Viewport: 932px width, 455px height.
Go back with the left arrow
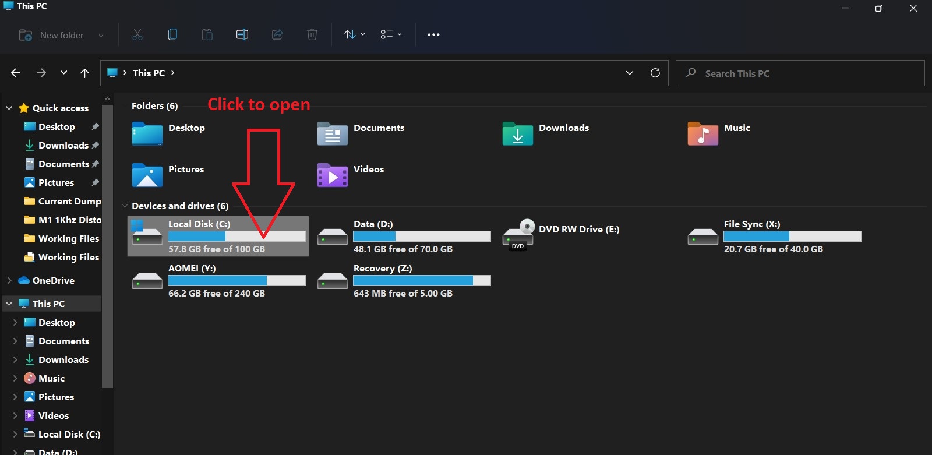(x=16, y=73)
